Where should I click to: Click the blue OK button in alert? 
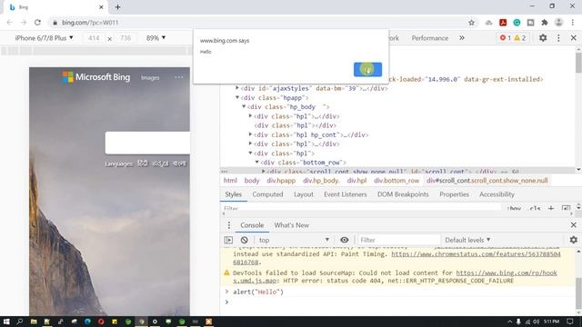(x=367, y=69)
